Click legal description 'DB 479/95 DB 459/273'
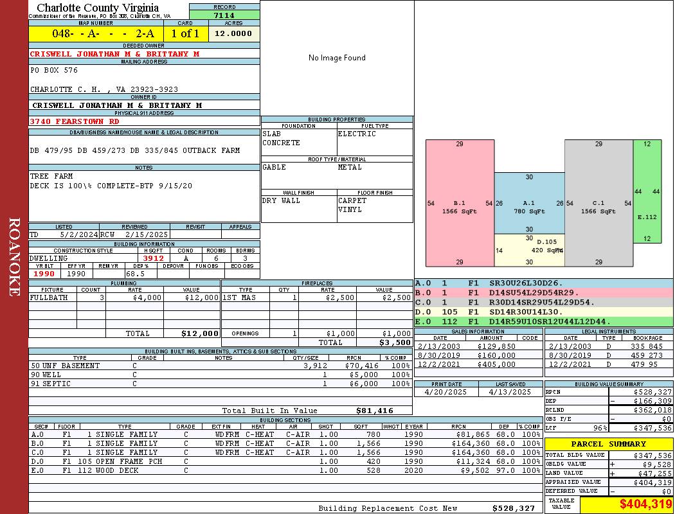Viewport: 675px width, 514px height. click(78, 150)
